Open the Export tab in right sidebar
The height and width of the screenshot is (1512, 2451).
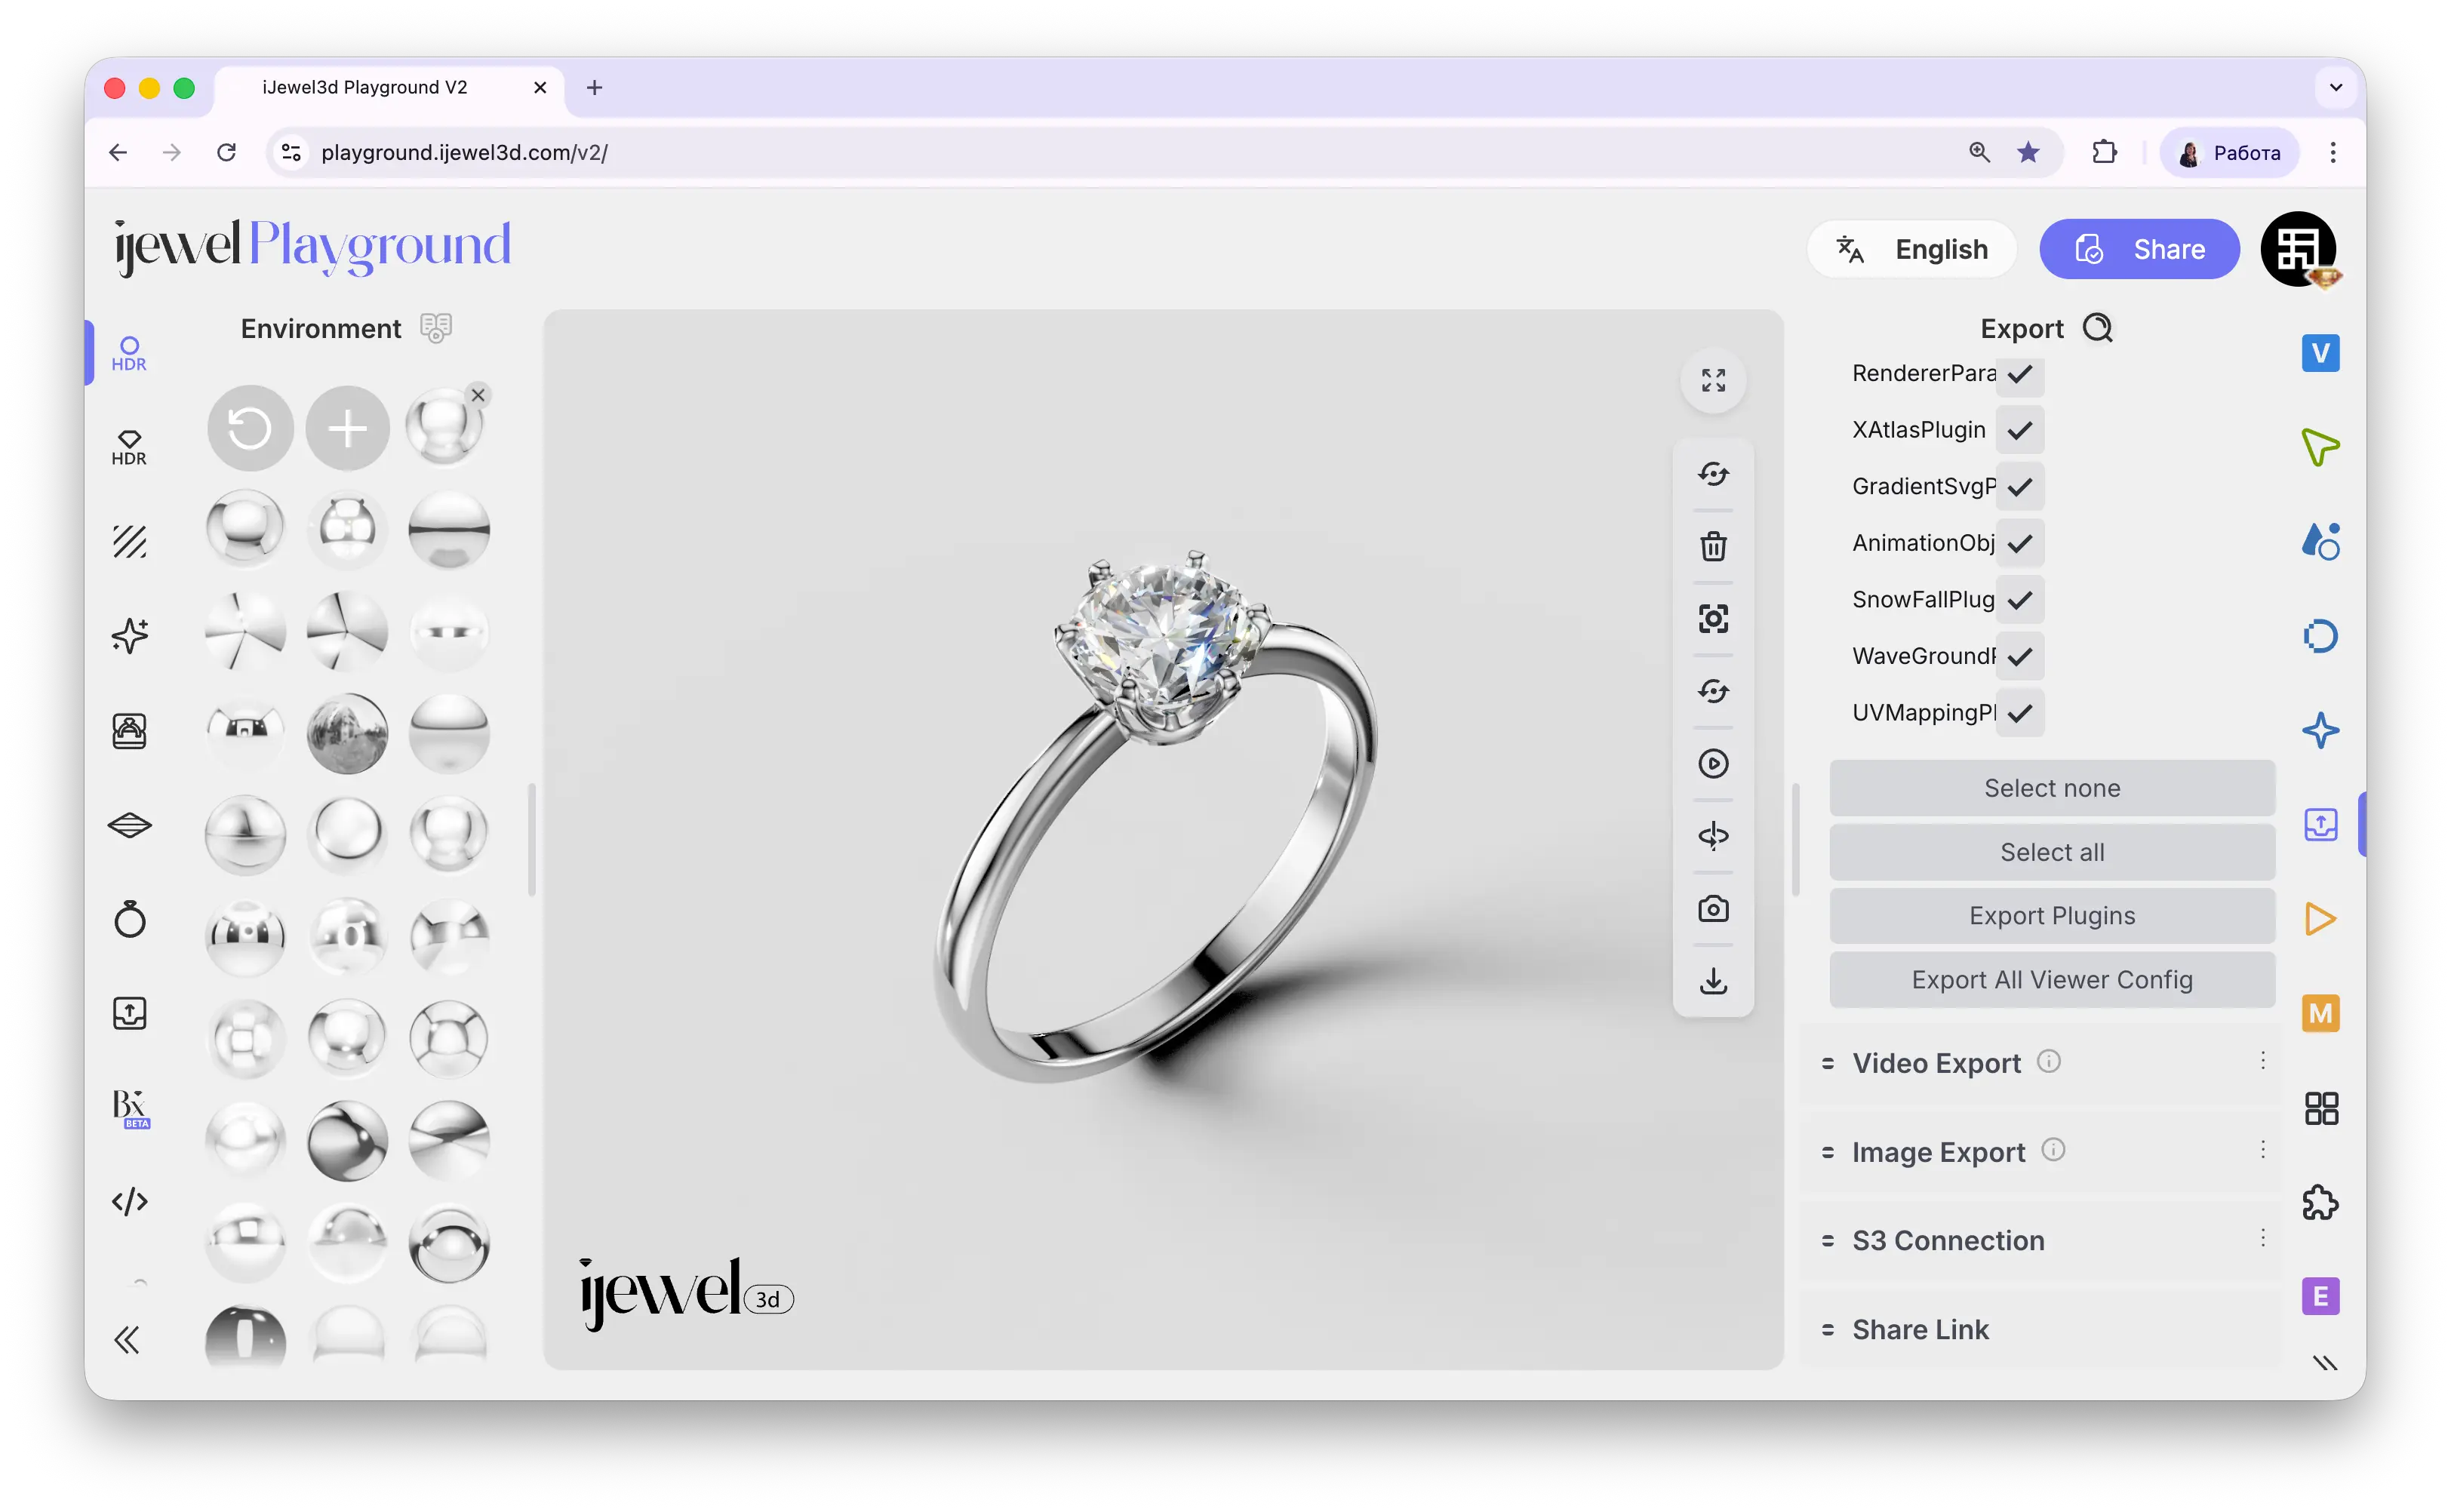click(x=2320, y=825)
